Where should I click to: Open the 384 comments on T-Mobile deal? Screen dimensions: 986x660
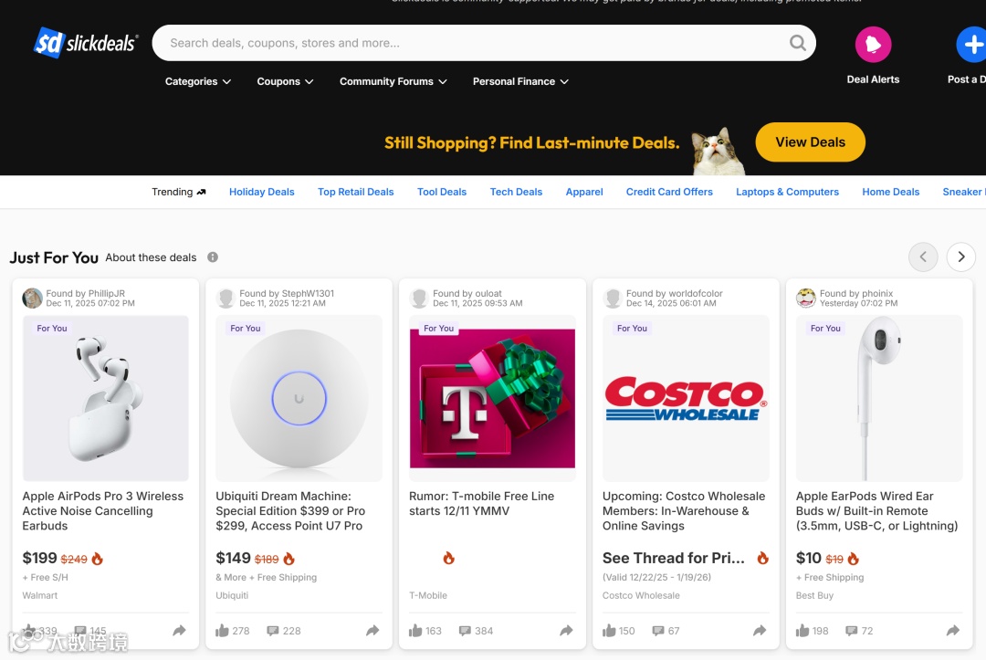[x=476, y=631]
